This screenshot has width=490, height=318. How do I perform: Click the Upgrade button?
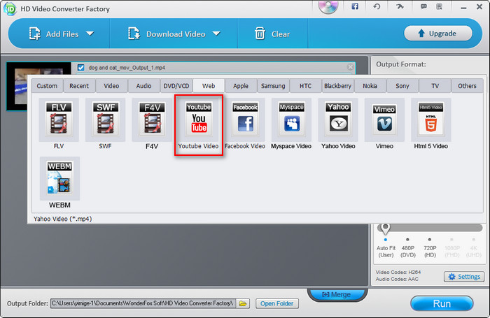click(437, 33)
